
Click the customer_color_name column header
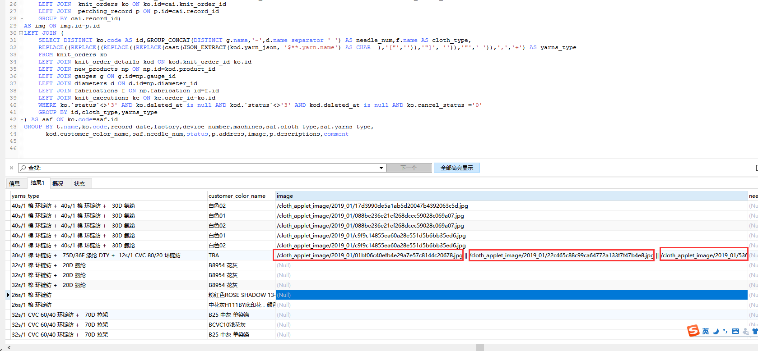tap(237, 196)
